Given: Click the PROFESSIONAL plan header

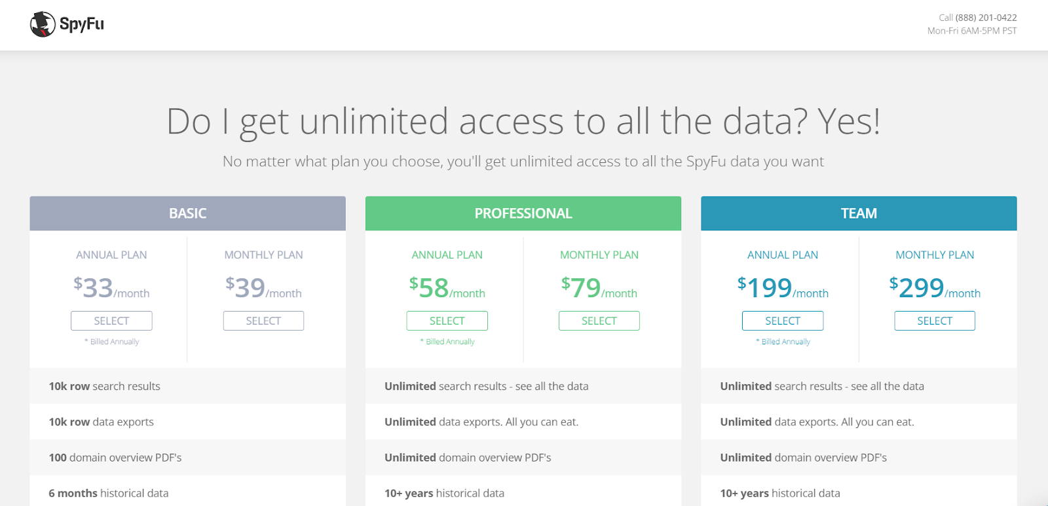Looking at the screenshot, I should [523, 213].
